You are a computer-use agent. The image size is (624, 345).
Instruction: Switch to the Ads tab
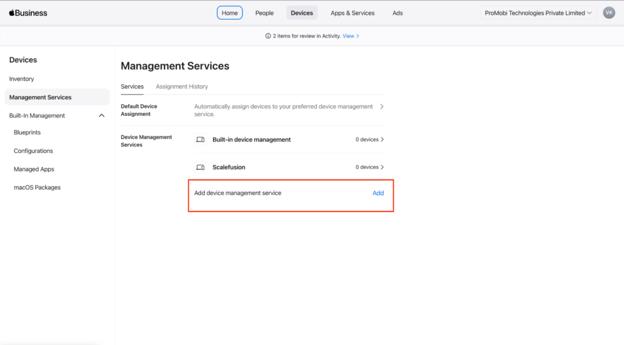(397, 13)
